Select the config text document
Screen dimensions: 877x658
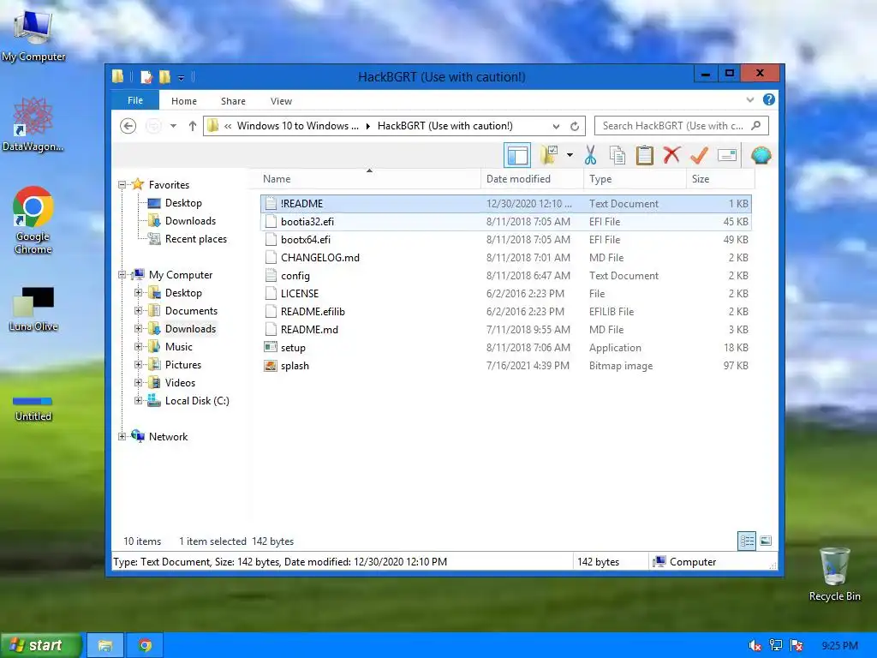coord(505,275)
